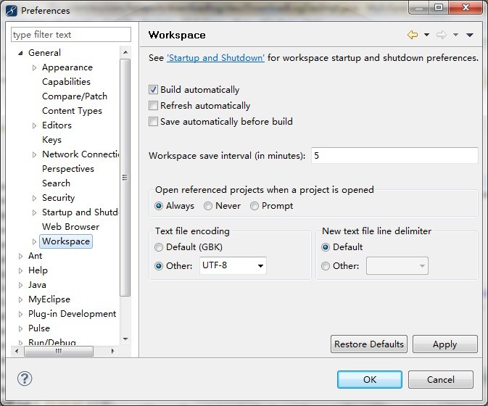Open the UTF-8 encoding dropdown
The image size is (488, 406).
pyautogui.click(x=233, y=265)
